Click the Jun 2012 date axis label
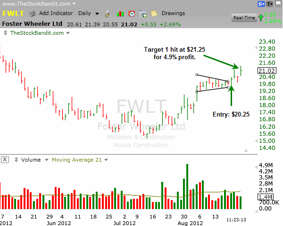The height and width of the screenshot is (226, 283). [59, 223]
